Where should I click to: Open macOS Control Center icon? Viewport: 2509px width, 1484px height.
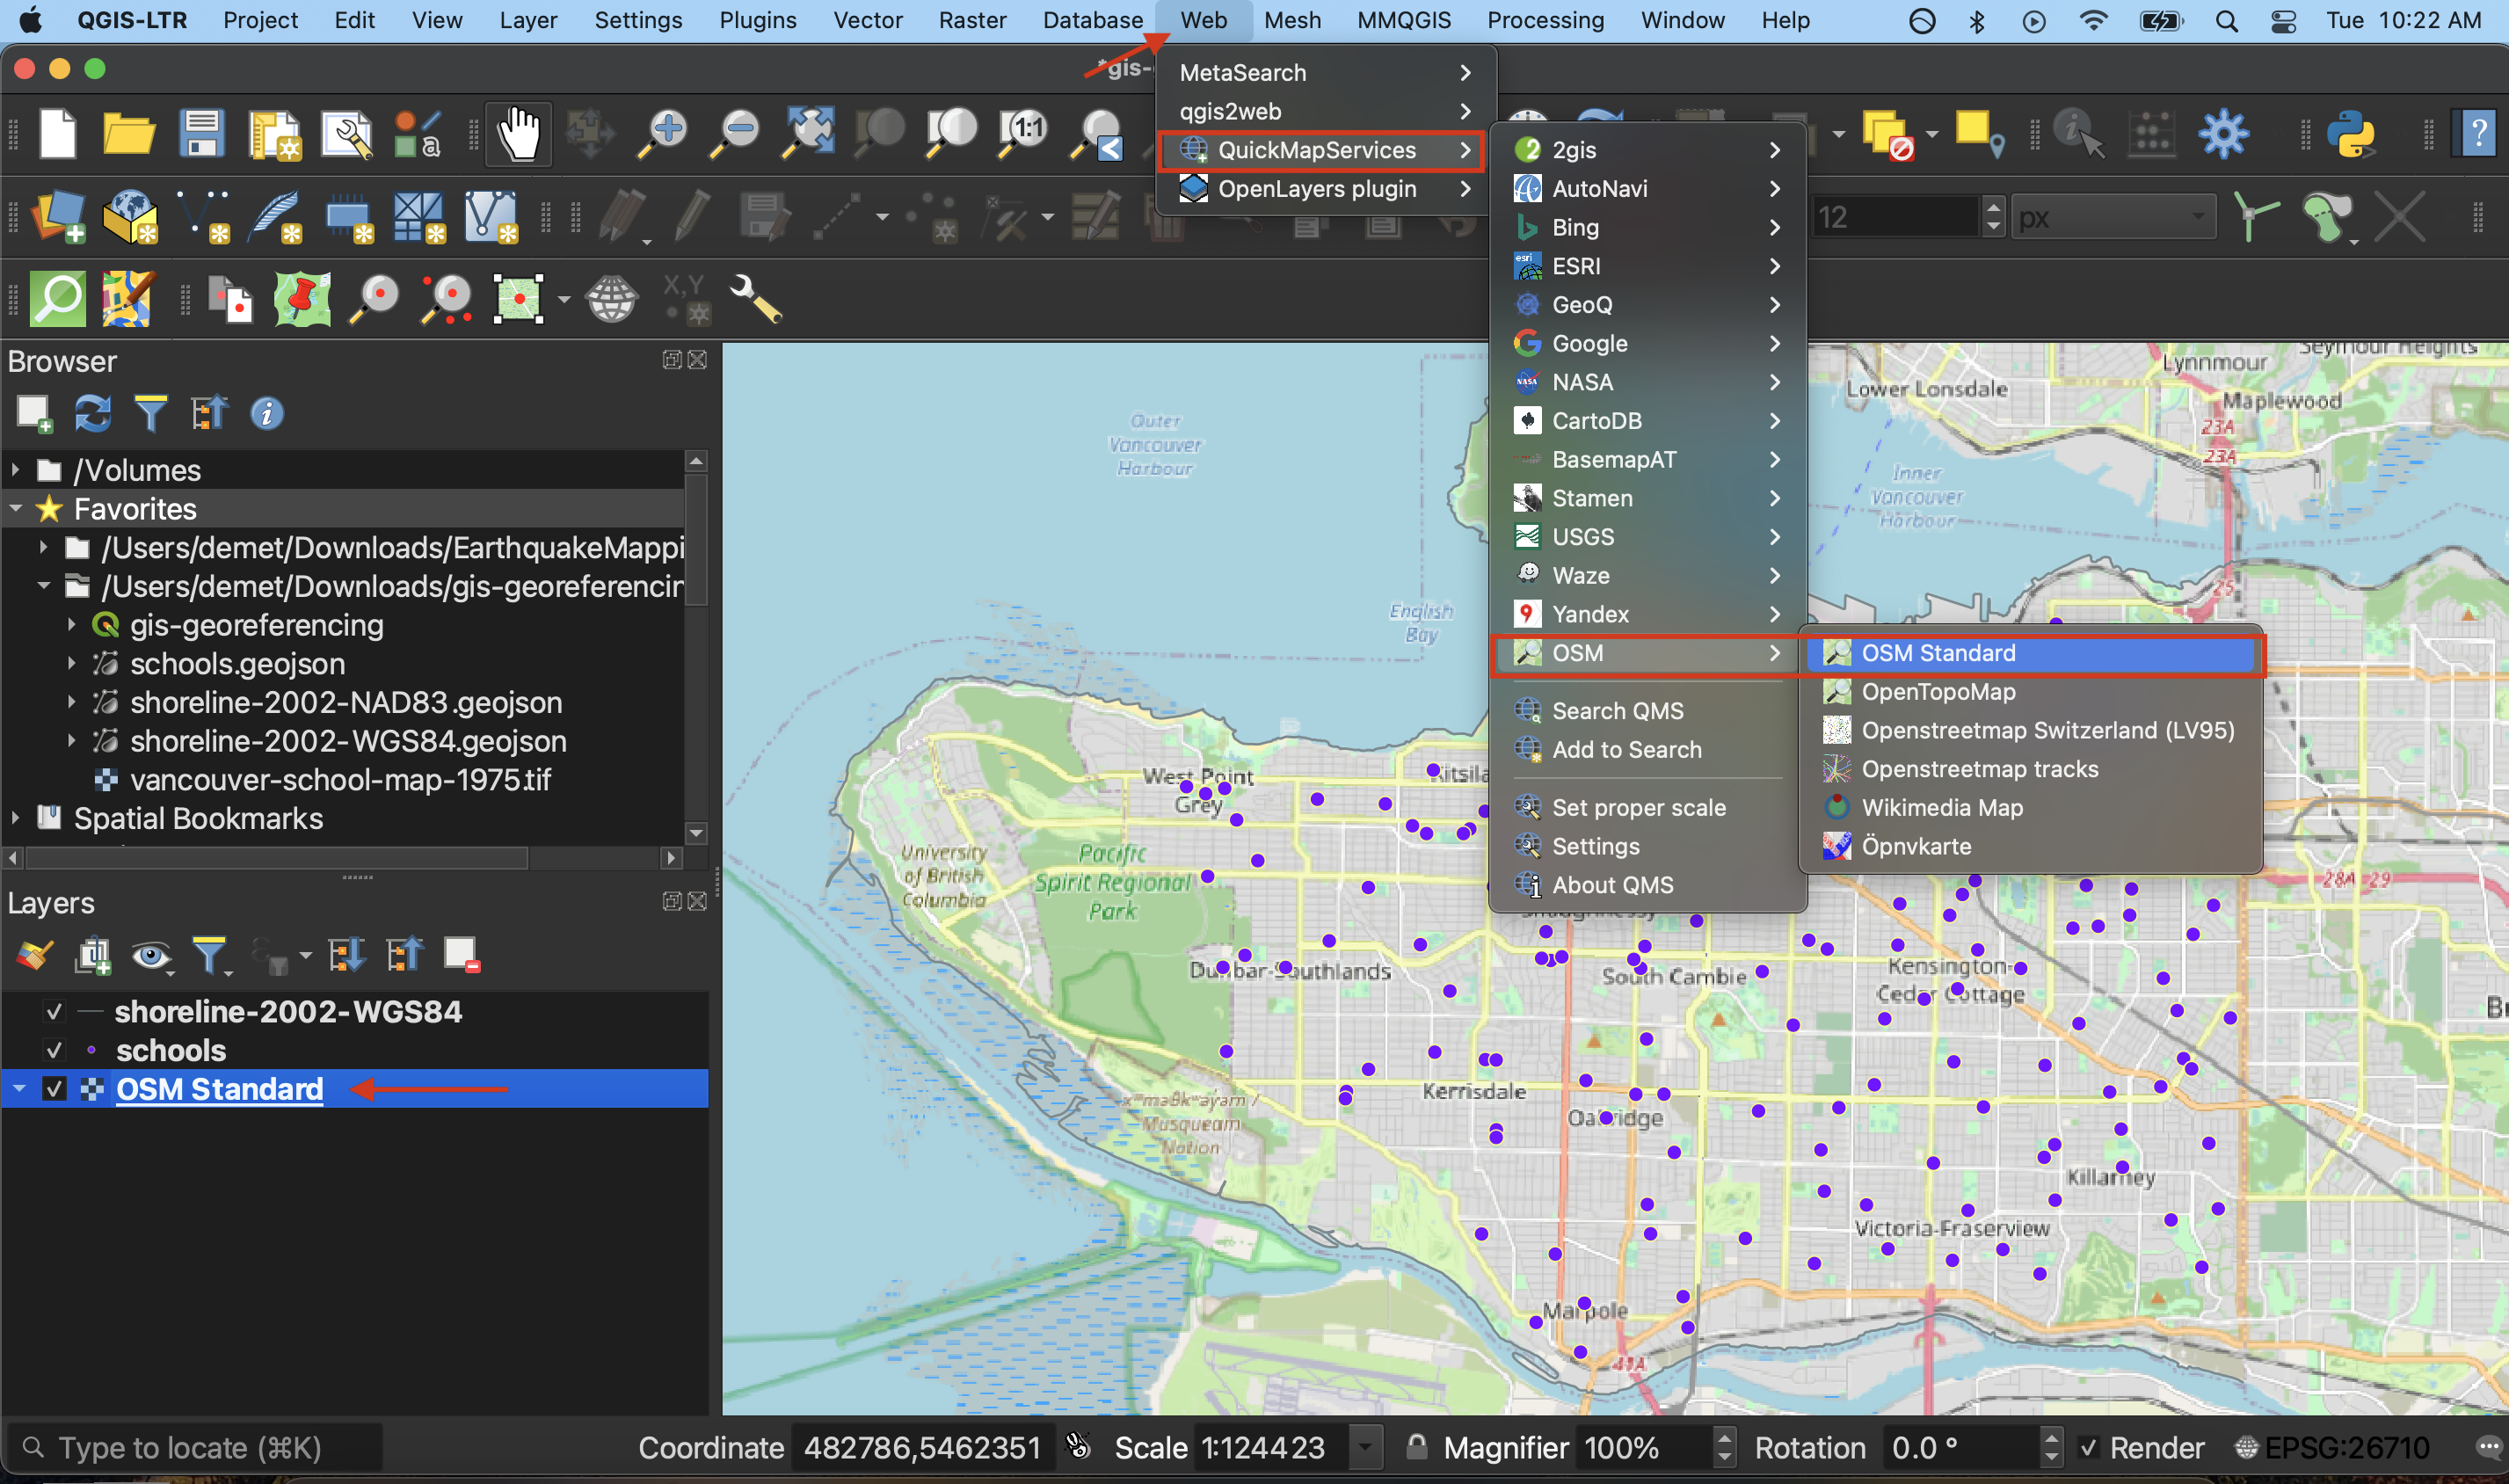coord(2283,20)
